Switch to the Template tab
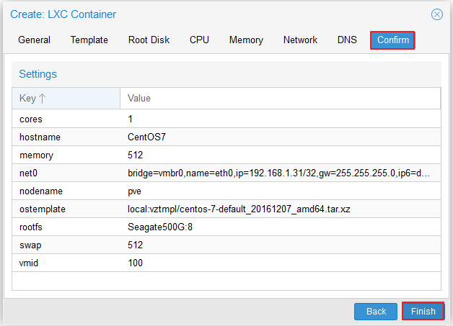The height and width of the screenshot is (326, 453). pos(89,40)
